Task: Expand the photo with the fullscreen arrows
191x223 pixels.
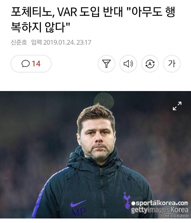Action: 177,106
